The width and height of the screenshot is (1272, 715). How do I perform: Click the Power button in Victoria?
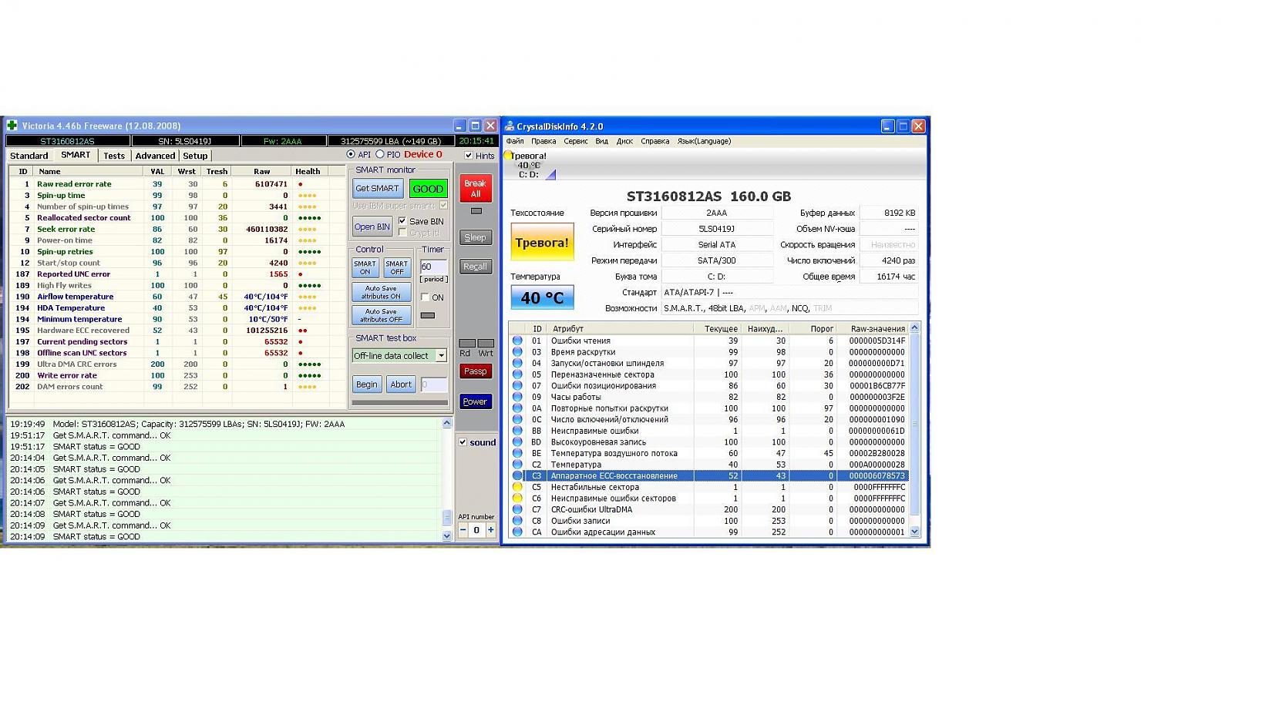point(476,401)
